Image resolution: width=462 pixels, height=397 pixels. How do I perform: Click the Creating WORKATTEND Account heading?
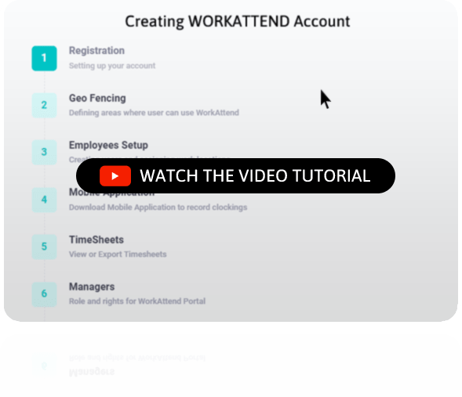click(x=238, y=21)
